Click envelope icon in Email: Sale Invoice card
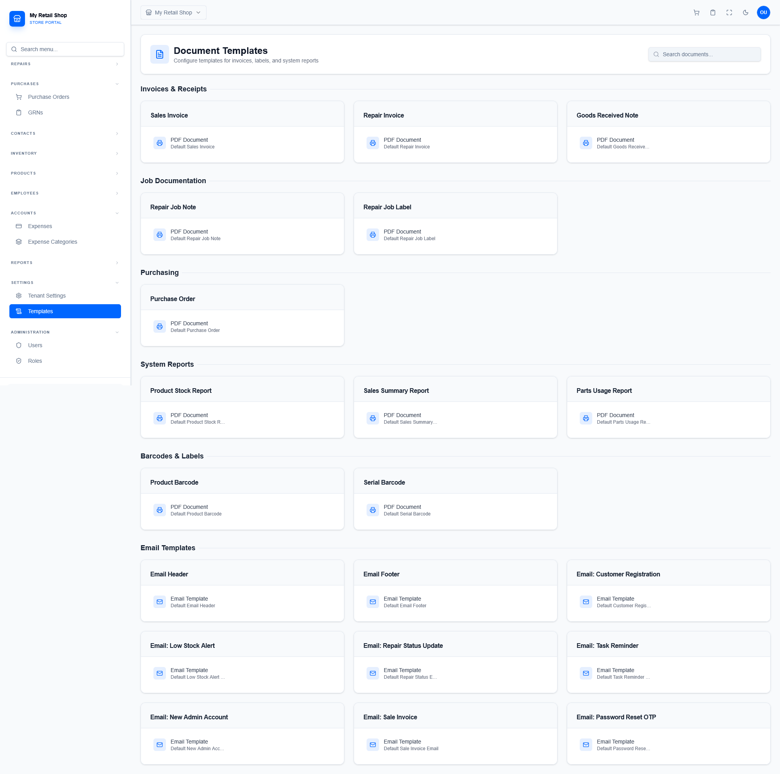The image size is (780, 774). click(373, 745)
